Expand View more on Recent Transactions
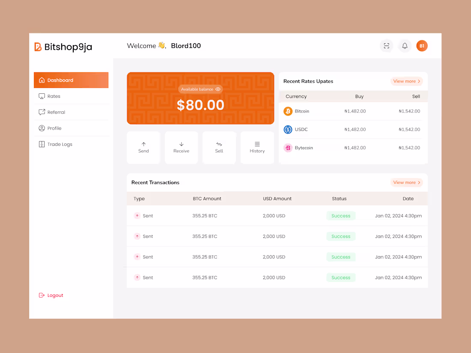The width and height of the screenshot is (471, 353). 406,182
